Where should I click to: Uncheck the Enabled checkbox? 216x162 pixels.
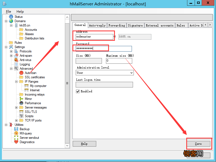(x=78, y=91)
